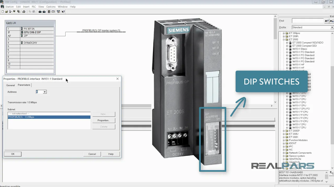This screenshot has height=187, width=334.
Task: Click the IM151-7 CPU FO catalog entry
Action: pyautogui.click(x=301, y=109)
